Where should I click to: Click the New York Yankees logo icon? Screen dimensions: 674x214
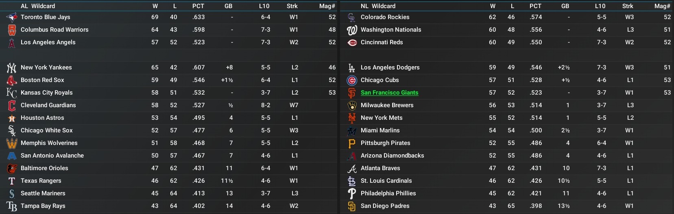tap(12, 67)
